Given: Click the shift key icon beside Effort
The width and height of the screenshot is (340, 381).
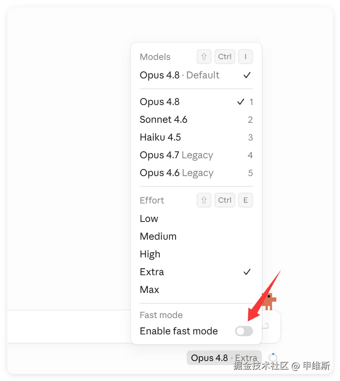Looking at the screenshot, I should [x=204, y=200].
